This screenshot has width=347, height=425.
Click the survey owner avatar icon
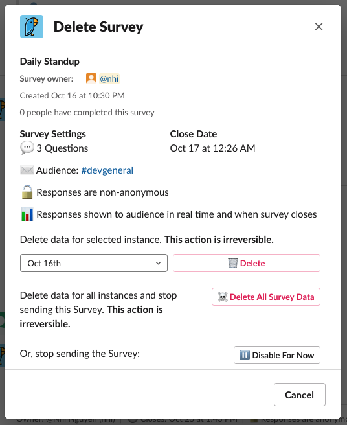pos(91,78)
